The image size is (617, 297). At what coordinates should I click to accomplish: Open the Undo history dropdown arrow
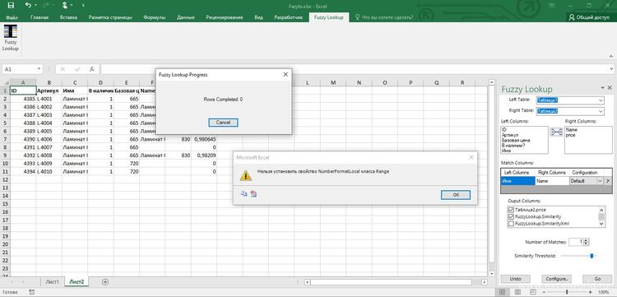(35, 6)
